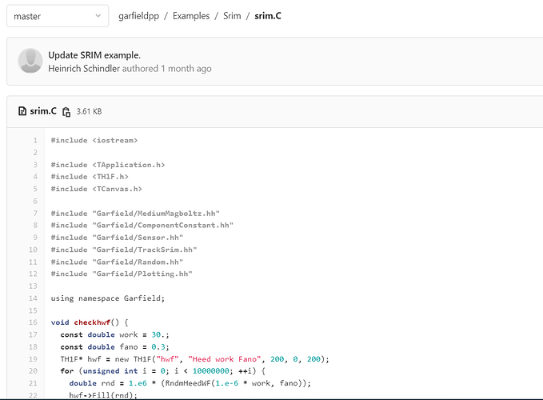The height and width of the screenshot is (400, 543).
Task: View Heinrich Schindler's profile
Action: 84,69
